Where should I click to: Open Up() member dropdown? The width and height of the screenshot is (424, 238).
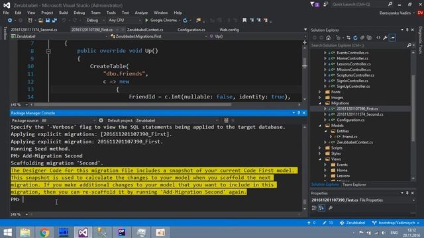click(x=257, y=36)
